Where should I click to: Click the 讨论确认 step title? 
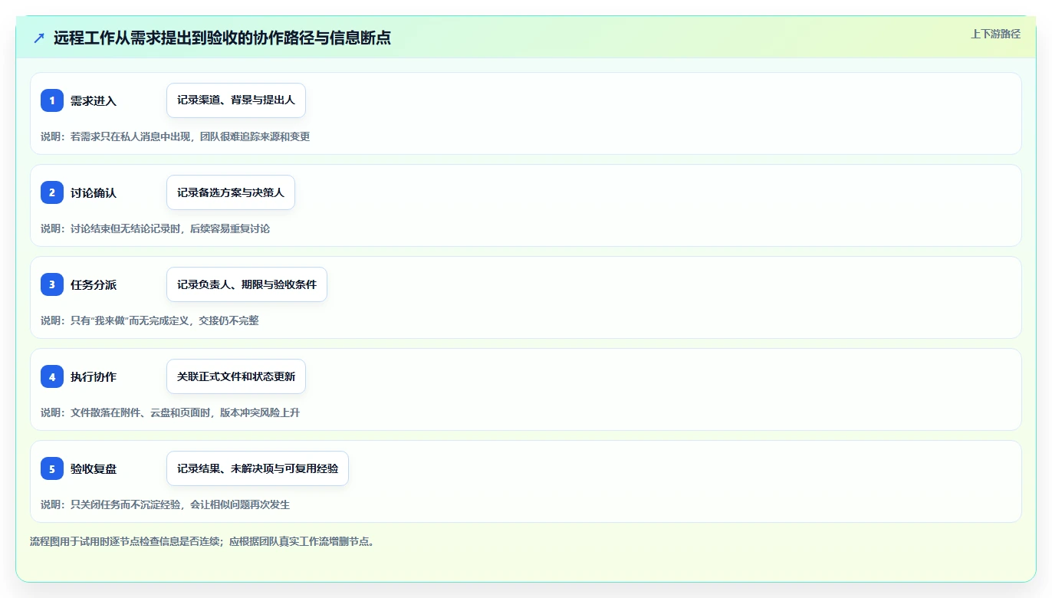[94, 192]
